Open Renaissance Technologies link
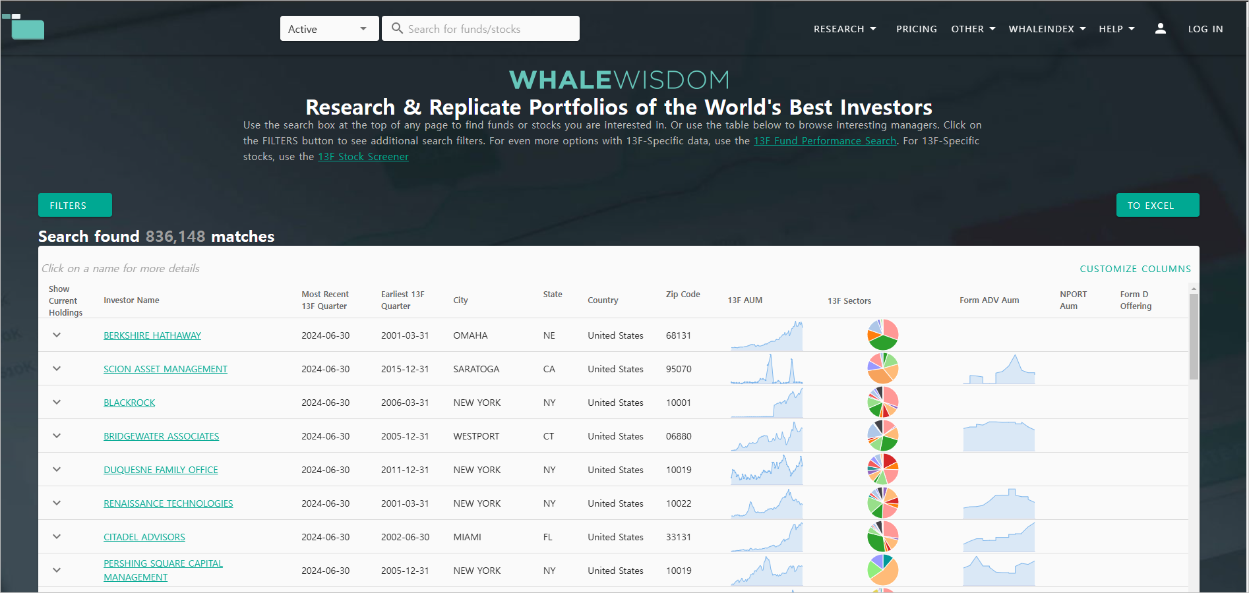1249x593 pixels. click(168, 503)
